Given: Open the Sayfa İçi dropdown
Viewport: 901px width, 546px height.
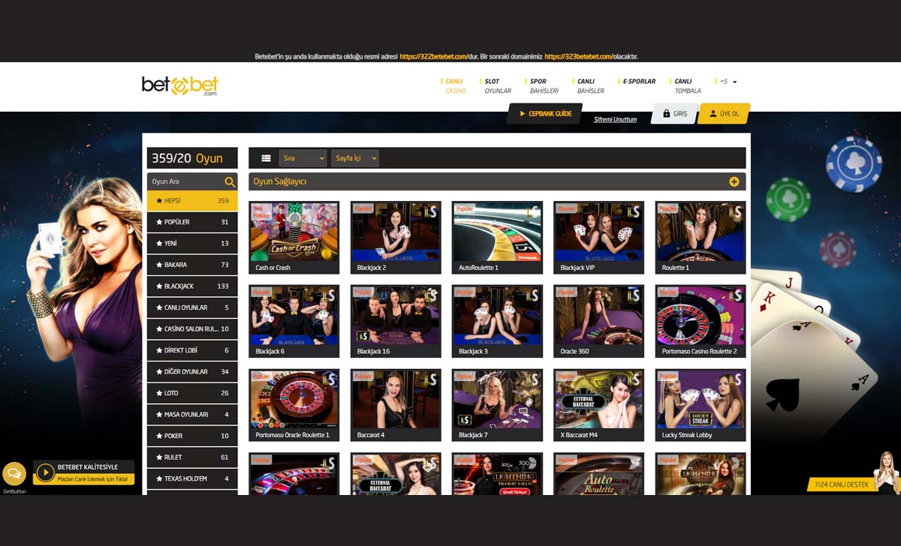Looking at the screenshot, I should [x=355, y=158].
